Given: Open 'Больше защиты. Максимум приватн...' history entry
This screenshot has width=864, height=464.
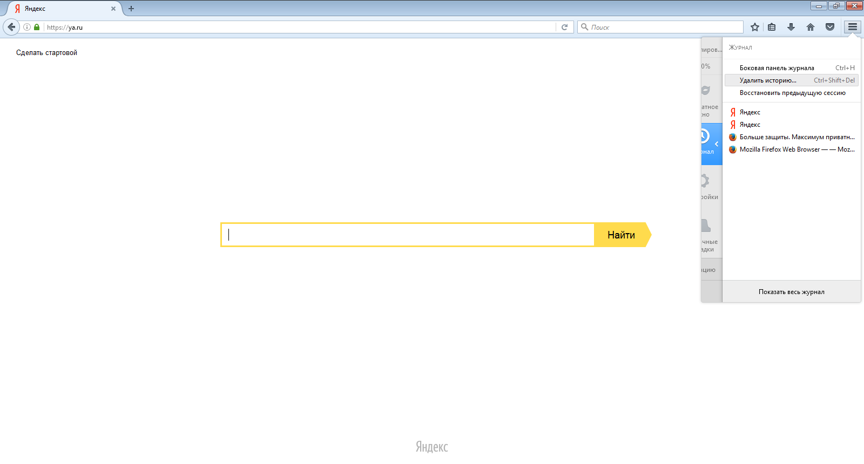Looking at the screenshot, I should tap(791, 137).
